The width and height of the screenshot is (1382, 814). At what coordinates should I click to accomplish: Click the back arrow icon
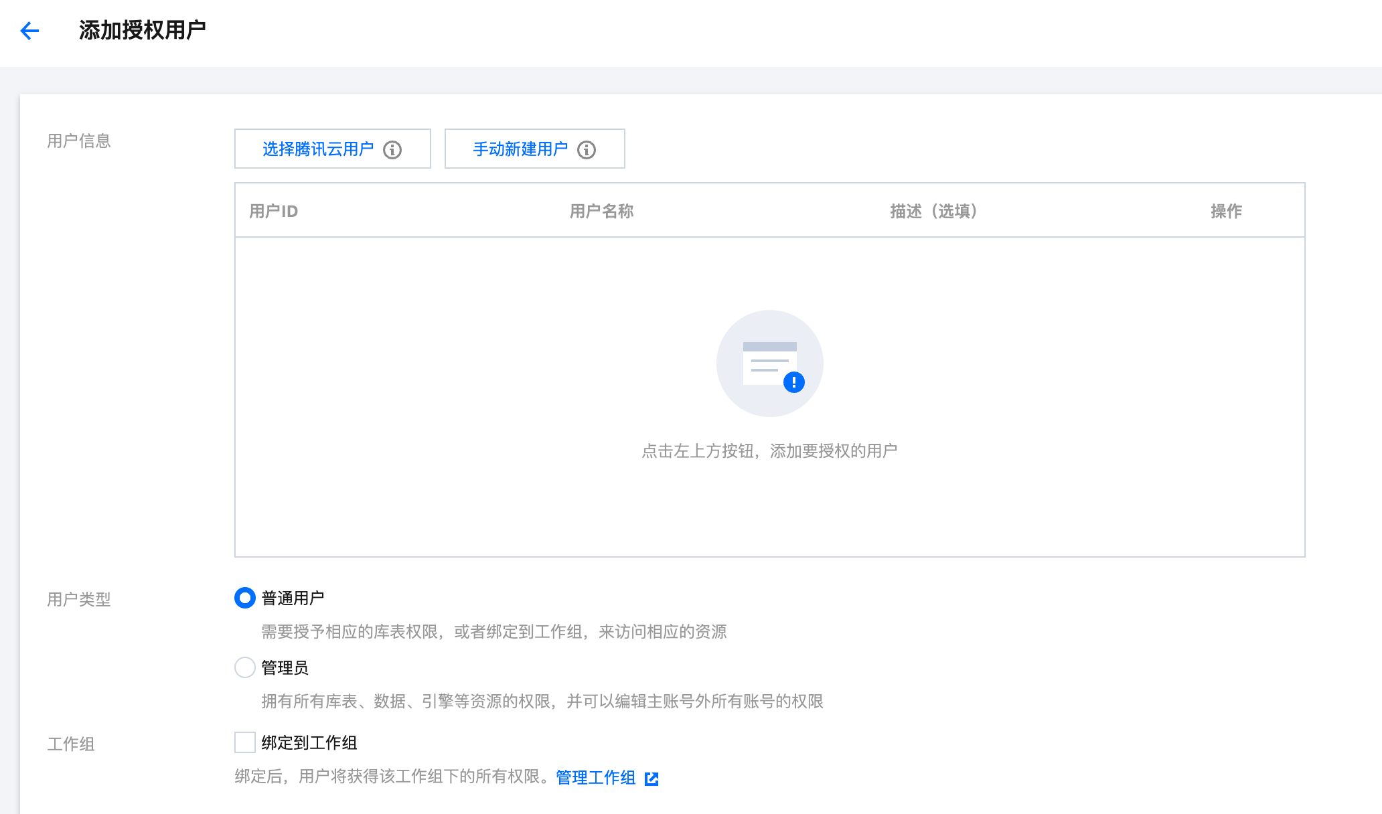[29, 31]
